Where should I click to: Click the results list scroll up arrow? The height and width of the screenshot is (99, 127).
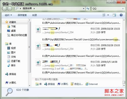[x=124, y=20]
